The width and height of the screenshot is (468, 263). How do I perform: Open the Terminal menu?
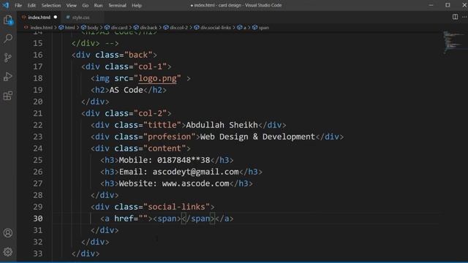point(117,5)
